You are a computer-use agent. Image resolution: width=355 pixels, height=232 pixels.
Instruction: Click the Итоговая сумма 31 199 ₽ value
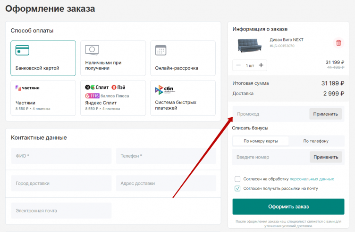(x=333, y=83)
